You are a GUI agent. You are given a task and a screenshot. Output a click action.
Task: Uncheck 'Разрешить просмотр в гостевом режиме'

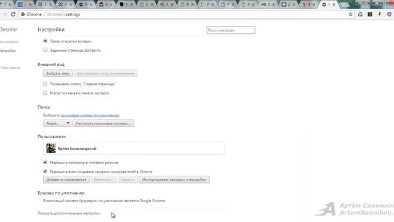(x=45, y=162)
